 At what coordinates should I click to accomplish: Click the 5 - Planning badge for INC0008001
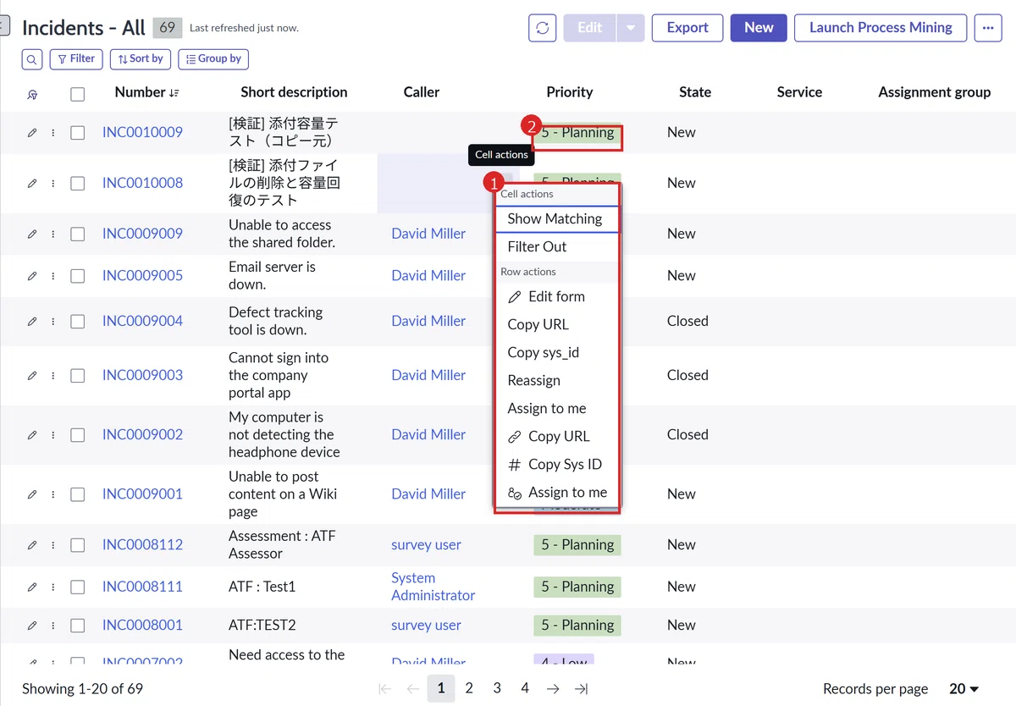point(577,626)
